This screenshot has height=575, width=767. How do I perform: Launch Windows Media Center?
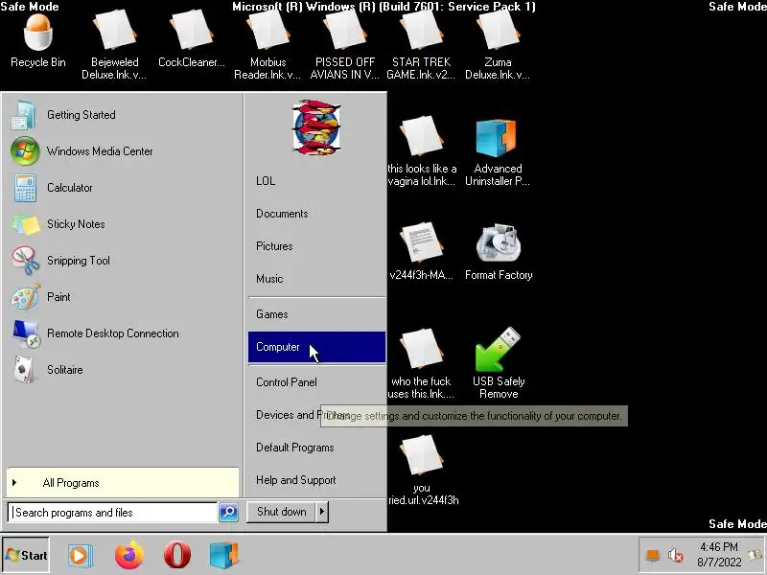click(x=123, y=151)
